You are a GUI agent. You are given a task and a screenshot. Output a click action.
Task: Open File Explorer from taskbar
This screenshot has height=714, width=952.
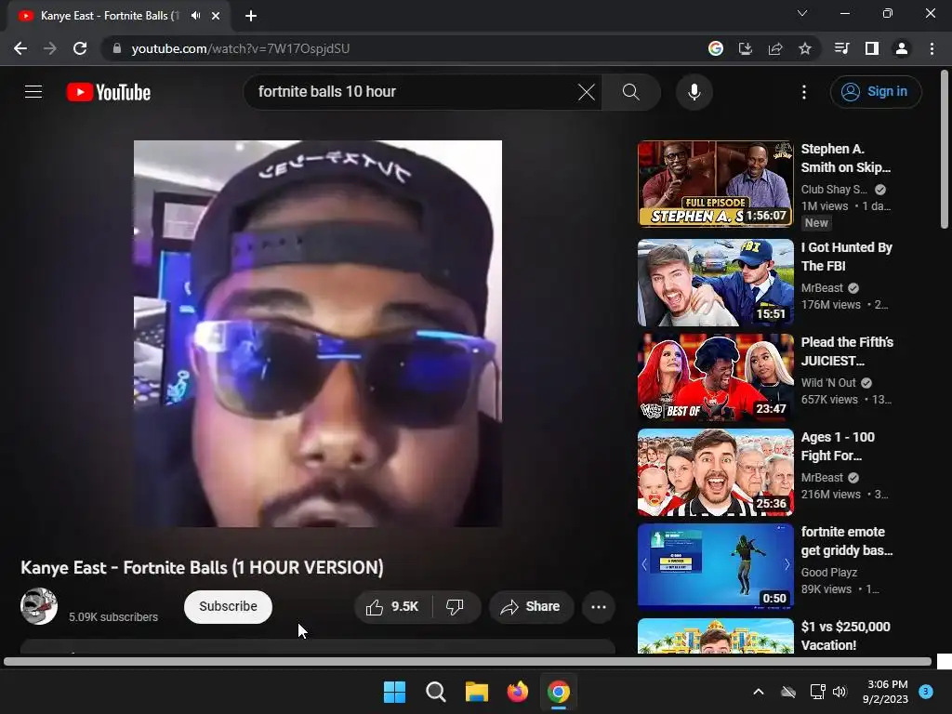tap(477, 692)
